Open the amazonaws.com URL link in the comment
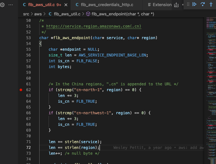 tap(94, 26)
